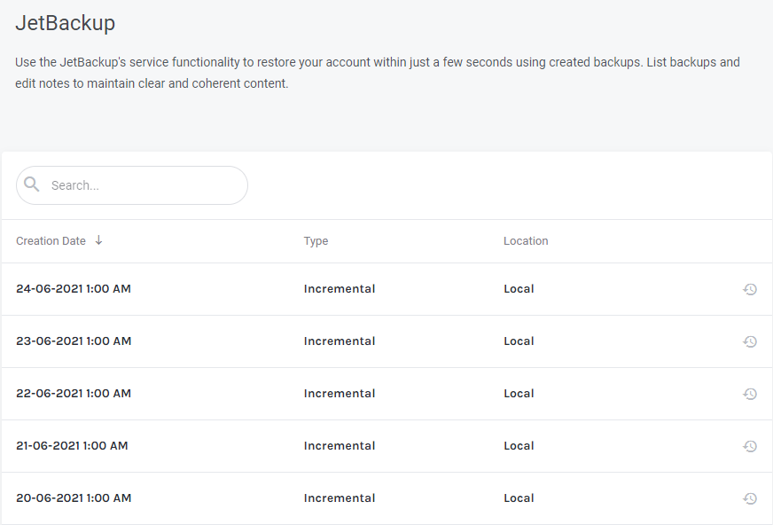Click the magnifying glass search icon
Image resolution: width=773 pixels, height=525 pixels.
[32, 184]
